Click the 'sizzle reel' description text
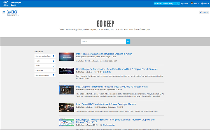210x130 pixels. (97, 61)
